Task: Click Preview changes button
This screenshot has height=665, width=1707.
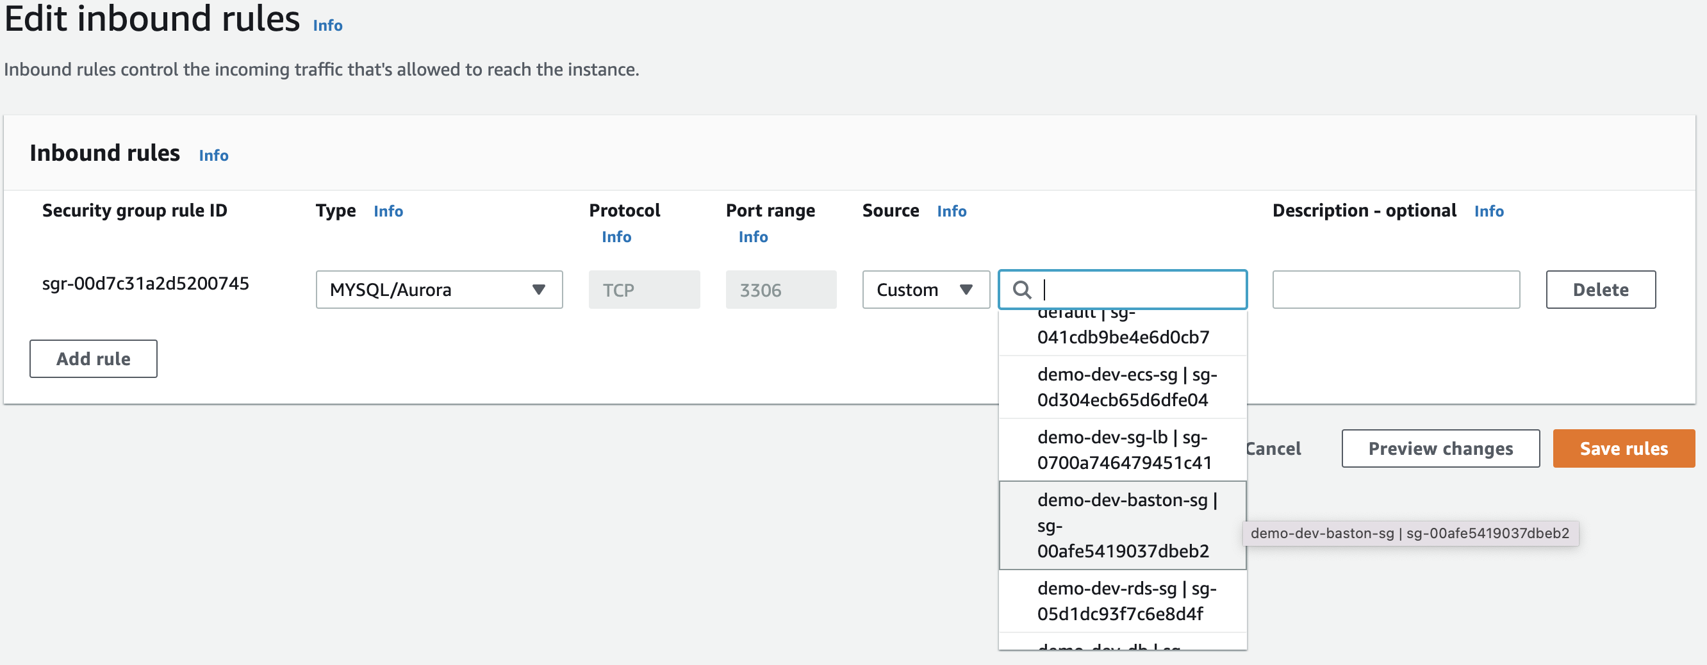Action: coord(1440,448)
